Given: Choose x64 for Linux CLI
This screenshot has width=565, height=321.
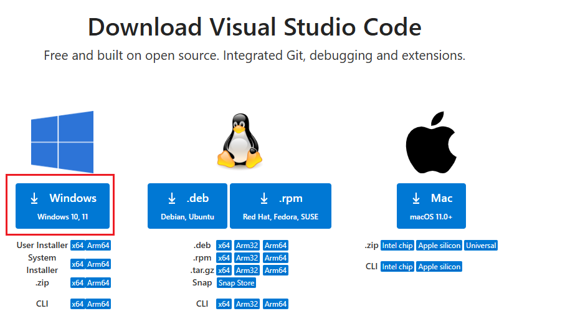Looking at the screenshot, I should [x=224, y=304].
